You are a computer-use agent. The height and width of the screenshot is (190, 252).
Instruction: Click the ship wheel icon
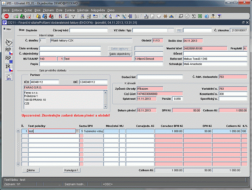pos(165,16)
